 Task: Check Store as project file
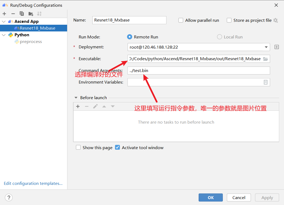229,20
